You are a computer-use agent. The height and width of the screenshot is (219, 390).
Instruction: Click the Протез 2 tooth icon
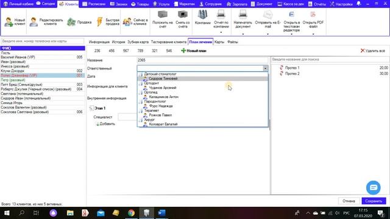point(282,74)
